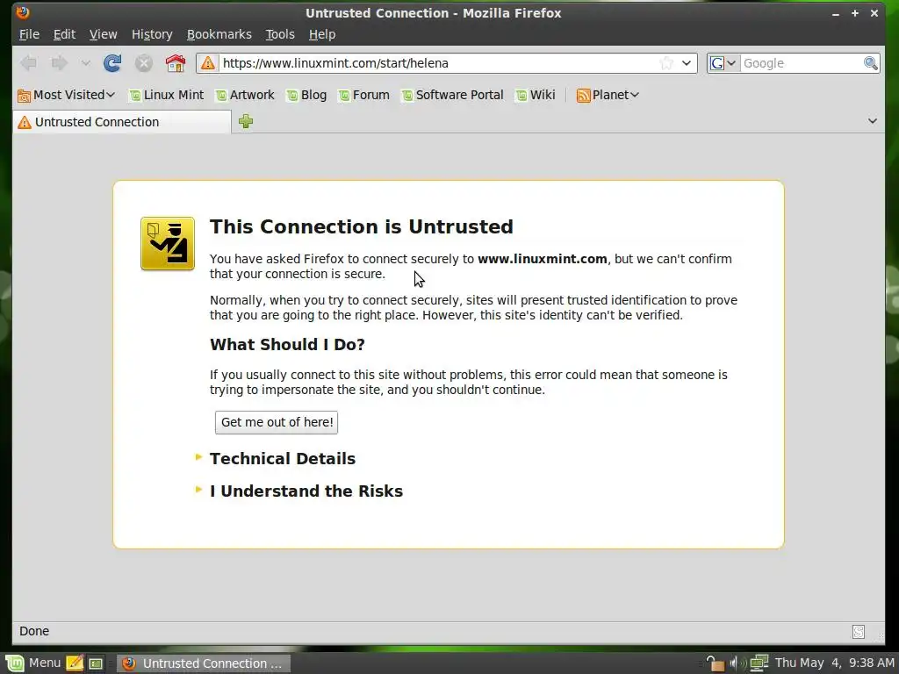
Task: Open the recent pages history dropdown arrow
Action: 85,63
